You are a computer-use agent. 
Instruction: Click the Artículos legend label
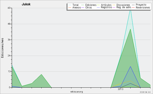tap(106, 5)
